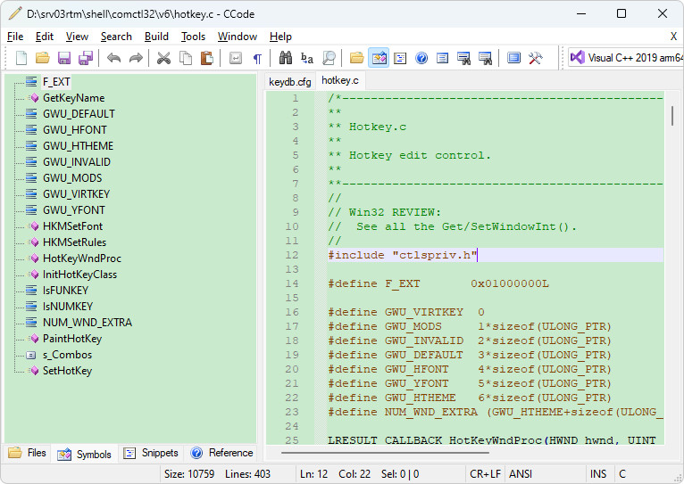Select GWU_DEFAULT symbol

pos(79,114)
